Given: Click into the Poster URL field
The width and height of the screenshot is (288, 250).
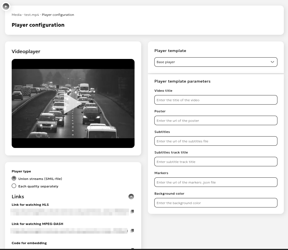Looking at the screenshot, I should (x=215, y=121).
